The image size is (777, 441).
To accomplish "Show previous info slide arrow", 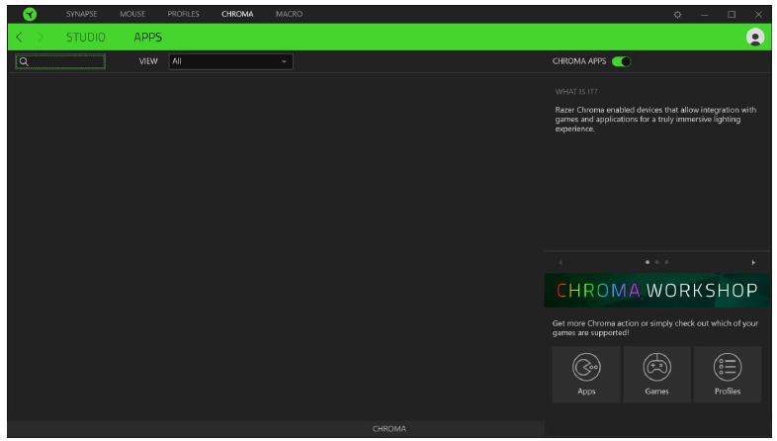I will coord(561,263).
